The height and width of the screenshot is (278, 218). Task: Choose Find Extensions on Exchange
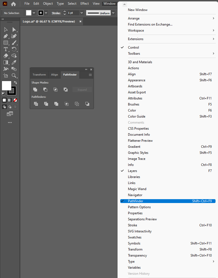[x=168, y=24]
